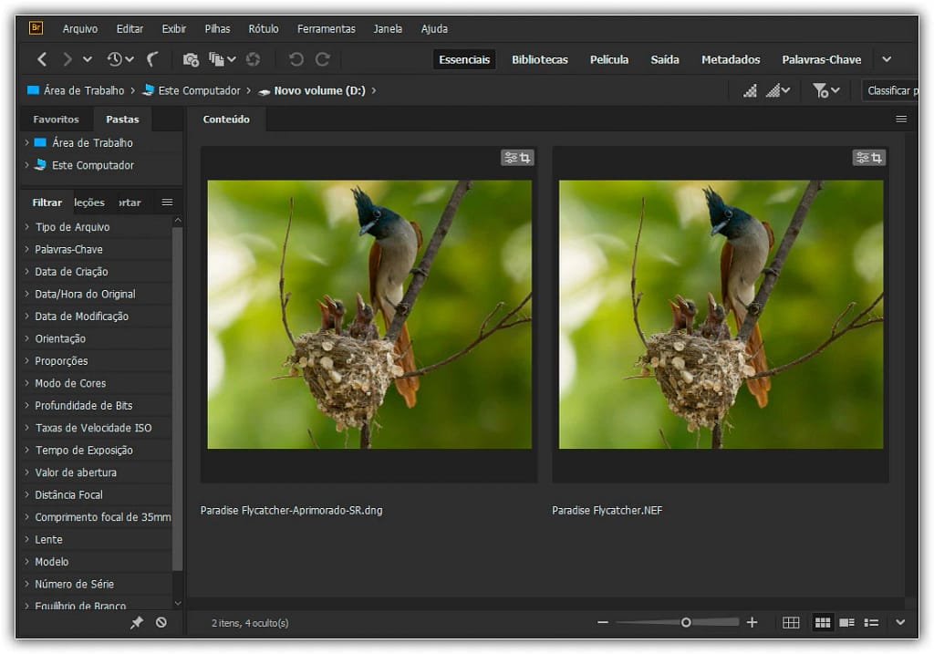The image size is (934, 654).
Task: Open the Conteúdo panel options menu icon
Action: 900,119
